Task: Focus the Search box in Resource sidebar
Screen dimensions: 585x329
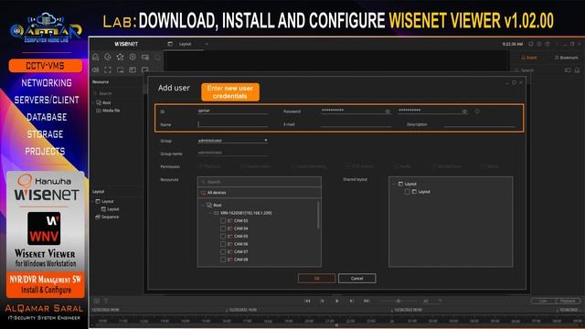Action: [x=118, y=93]
